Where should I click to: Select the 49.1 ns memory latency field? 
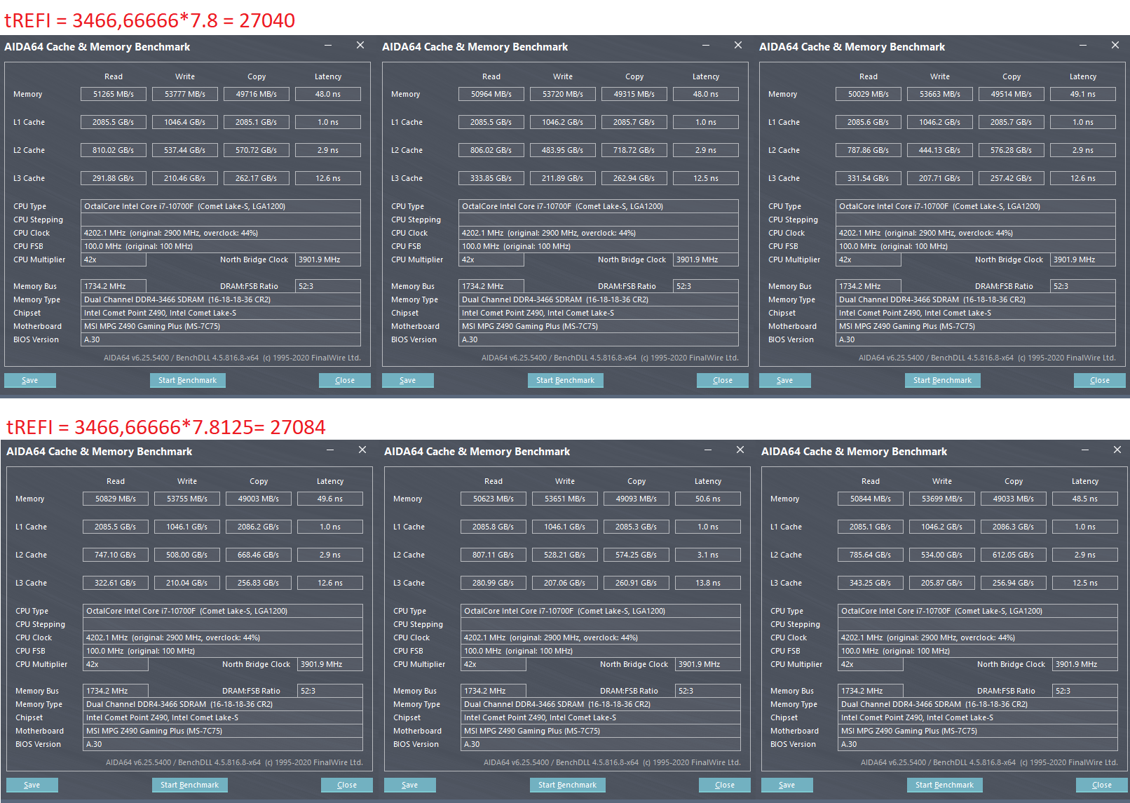pyautogui.click(x=1083, y=94)
